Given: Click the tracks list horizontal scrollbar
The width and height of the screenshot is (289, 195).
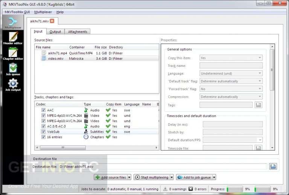Looking at the screenshot, I should click(x=97, y=148).
